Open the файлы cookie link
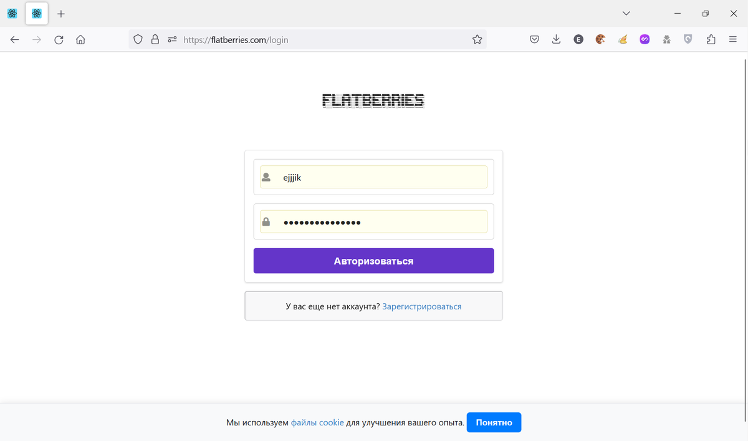This screenshot has width=748, height=441. pos(317,422)
